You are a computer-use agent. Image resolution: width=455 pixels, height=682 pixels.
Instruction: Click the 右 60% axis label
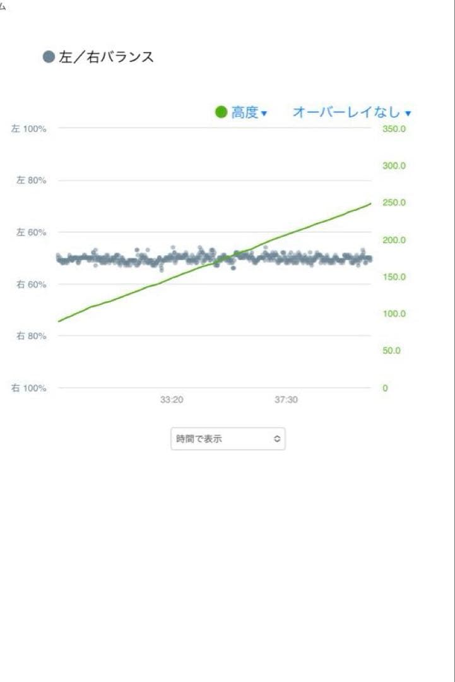(31, 284)
